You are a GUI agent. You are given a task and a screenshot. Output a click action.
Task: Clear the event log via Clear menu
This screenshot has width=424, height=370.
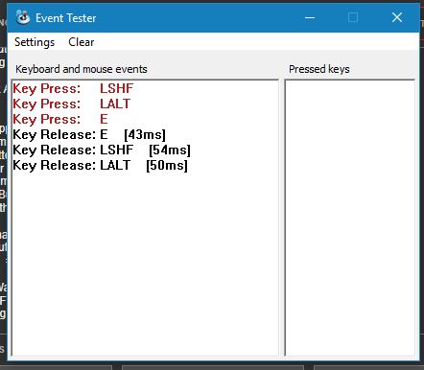tap(82, 42)
